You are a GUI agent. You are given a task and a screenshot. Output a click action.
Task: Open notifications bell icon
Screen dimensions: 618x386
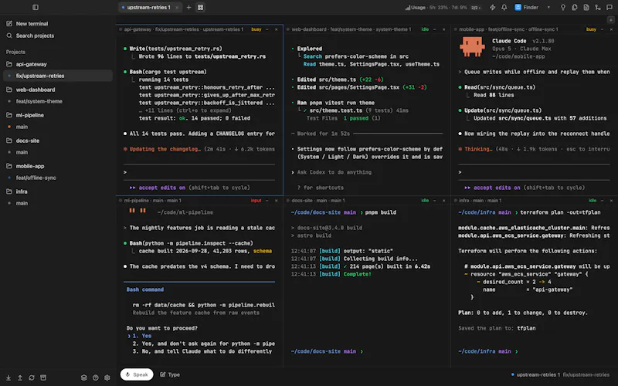pyautogui.click(x=504, y=7)
